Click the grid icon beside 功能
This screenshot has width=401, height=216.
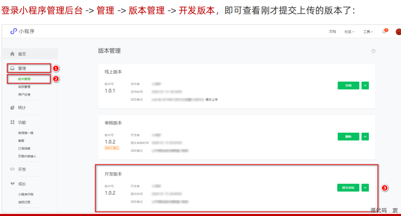12,122
